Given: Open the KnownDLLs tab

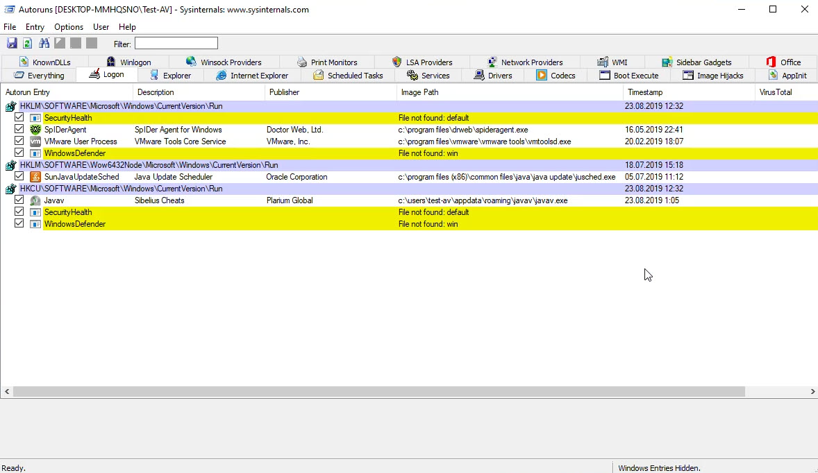Looking at the screenshot, I should click(45, 62).
